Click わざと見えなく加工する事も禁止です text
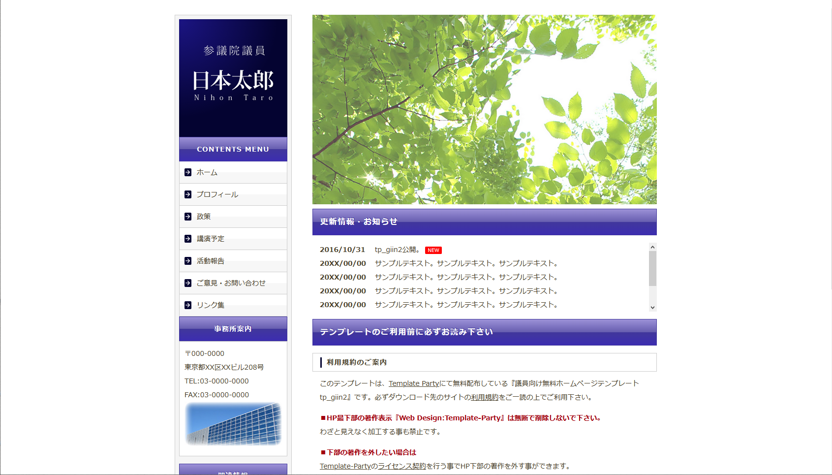832x475 pixels. click(381, 432)
